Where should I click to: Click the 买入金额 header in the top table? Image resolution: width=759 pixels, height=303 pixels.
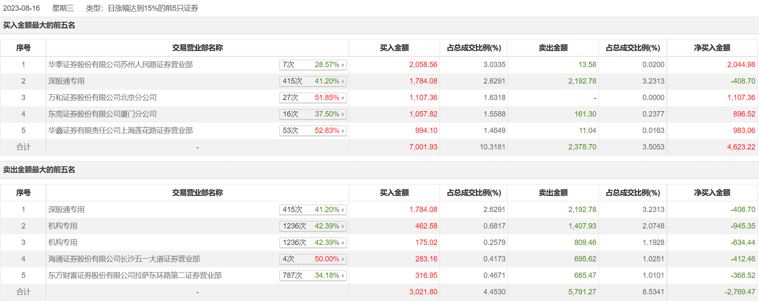(x=394, y=48)
